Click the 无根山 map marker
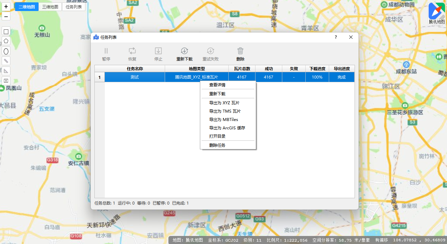This screenshot has height=244, width=447. [x=42, y=28]
